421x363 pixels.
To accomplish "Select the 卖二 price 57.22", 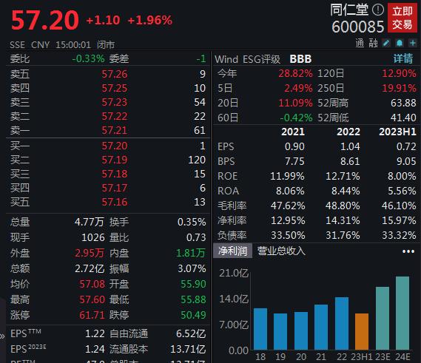I will click(x=115, y=116).
